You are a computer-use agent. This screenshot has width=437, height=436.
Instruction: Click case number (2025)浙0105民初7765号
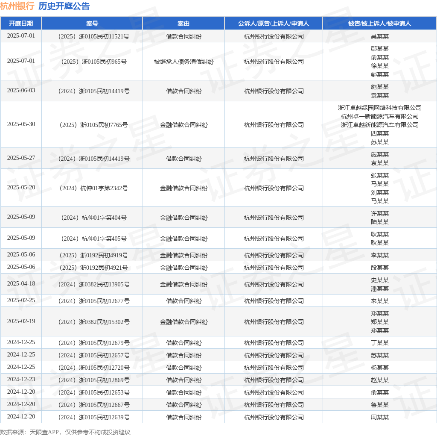[93, 125]
